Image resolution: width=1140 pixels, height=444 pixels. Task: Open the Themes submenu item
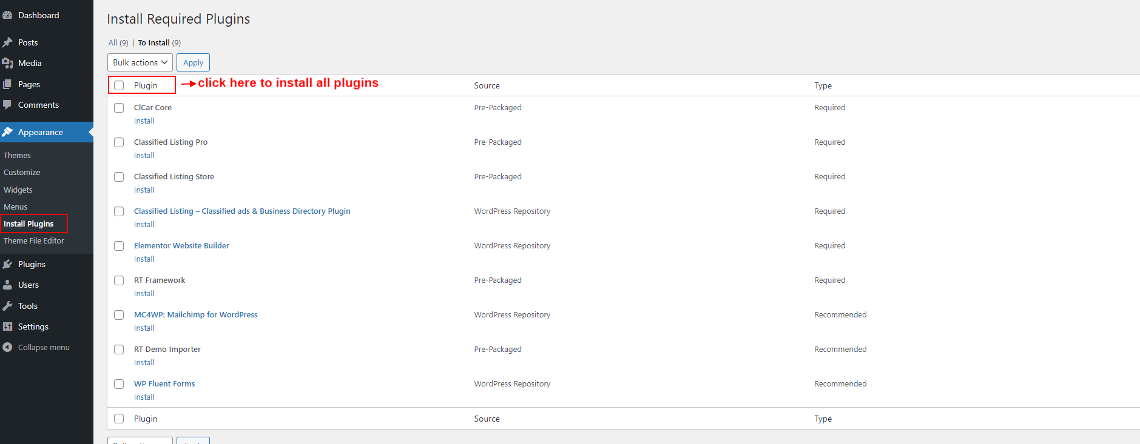17,156
